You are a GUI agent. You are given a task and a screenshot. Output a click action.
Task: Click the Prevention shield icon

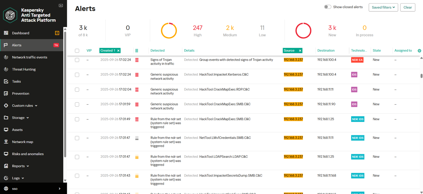coord(6,93)
